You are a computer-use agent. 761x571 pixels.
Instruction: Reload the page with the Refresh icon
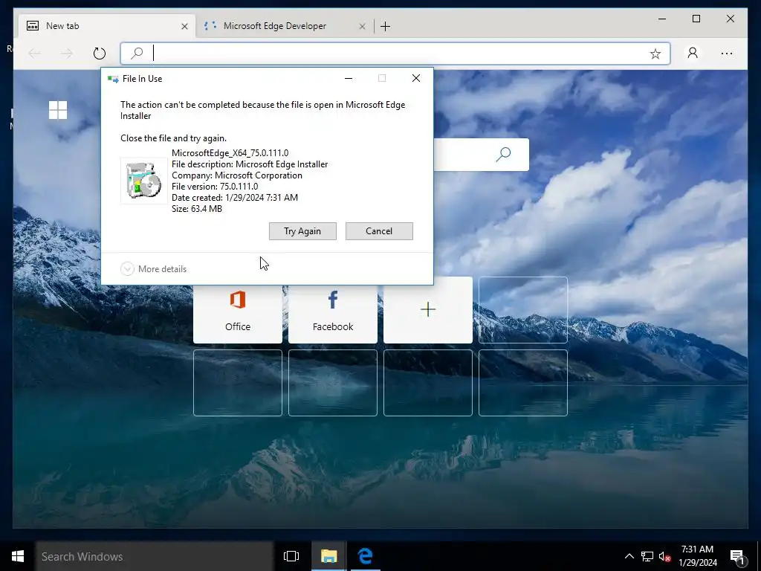coord(99,54)
